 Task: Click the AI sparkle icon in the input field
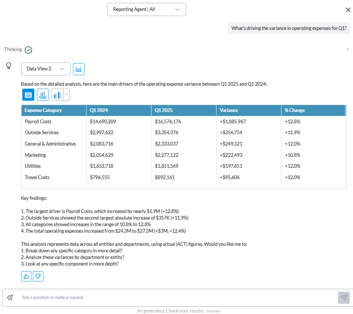pyautogui.click(x=10, y=297)
